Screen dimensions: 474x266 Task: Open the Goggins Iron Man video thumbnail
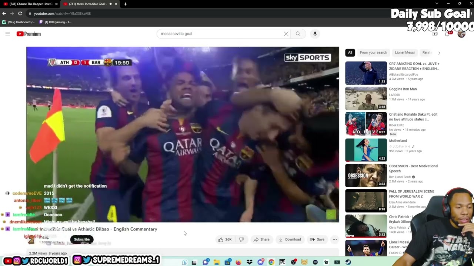click(x=366, y=98)
